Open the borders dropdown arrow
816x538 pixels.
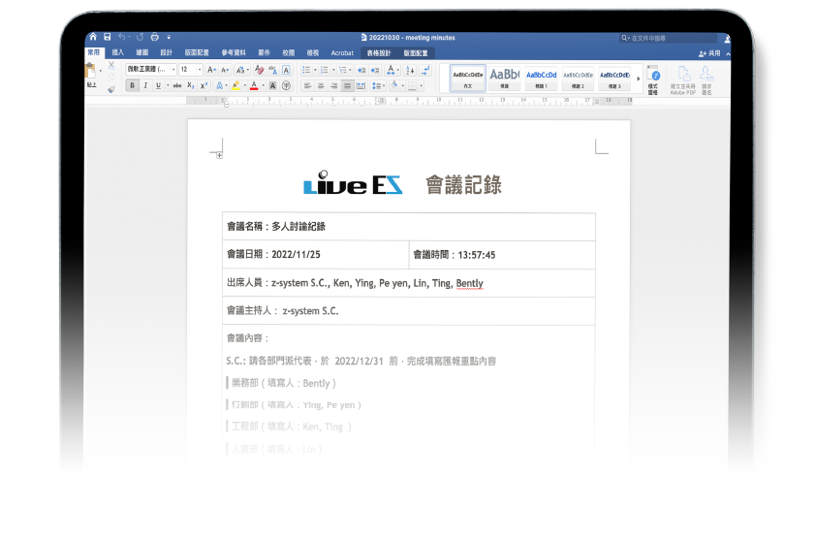tap(421, 86)
